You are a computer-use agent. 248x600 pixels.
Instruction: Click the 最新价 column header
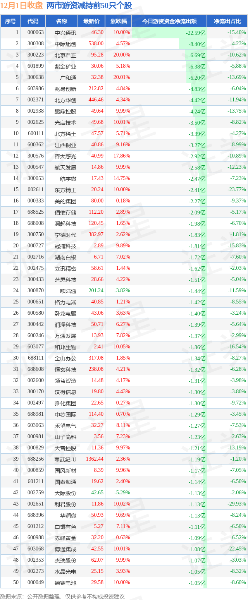(x=91, y=21)
